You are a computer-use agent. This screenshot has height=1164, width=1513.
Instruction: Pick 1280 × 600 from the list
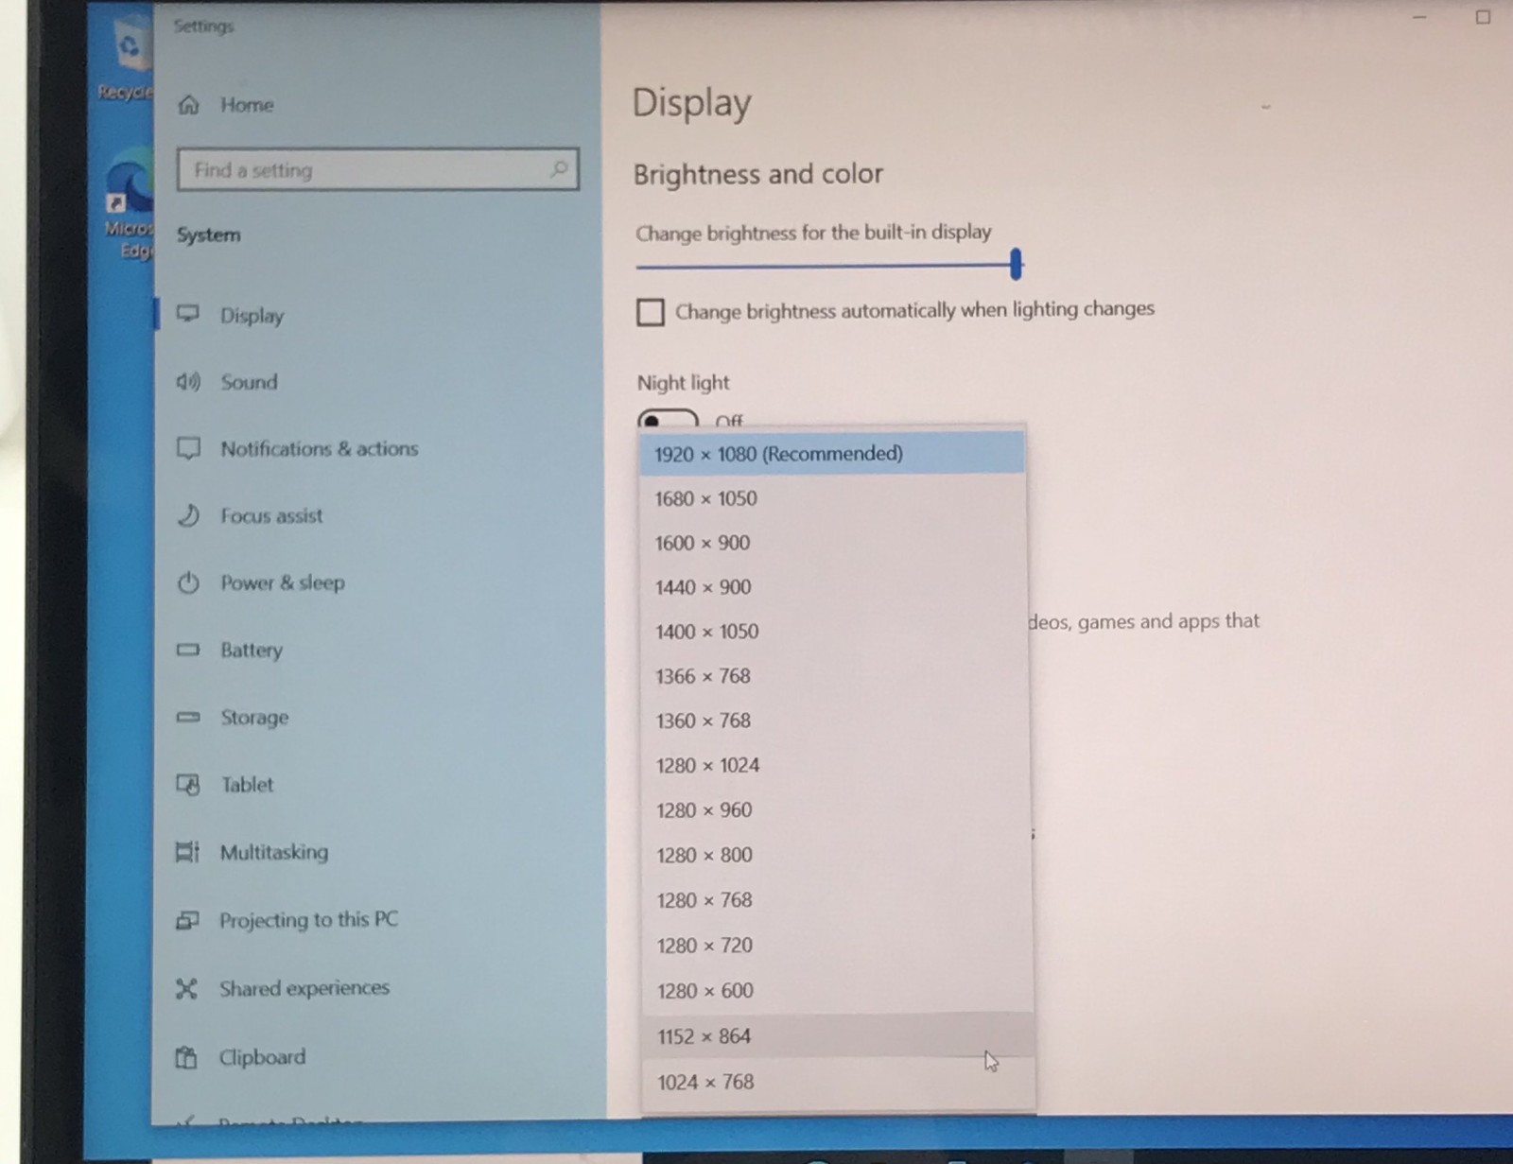pyautogui.click(x=838, y=991)
